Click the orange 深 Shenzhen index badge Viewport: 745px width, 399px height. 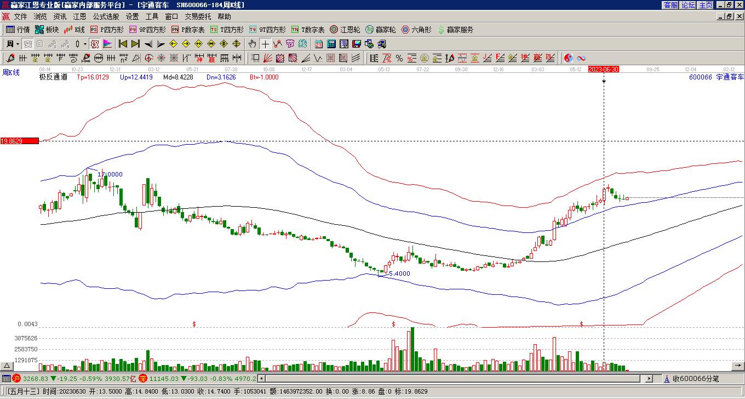143,378
